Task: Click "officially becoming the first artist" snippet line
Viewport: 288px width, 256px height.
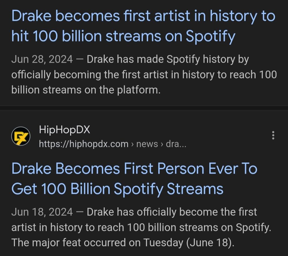Action: pyautogui.click(x=144, y=75)
